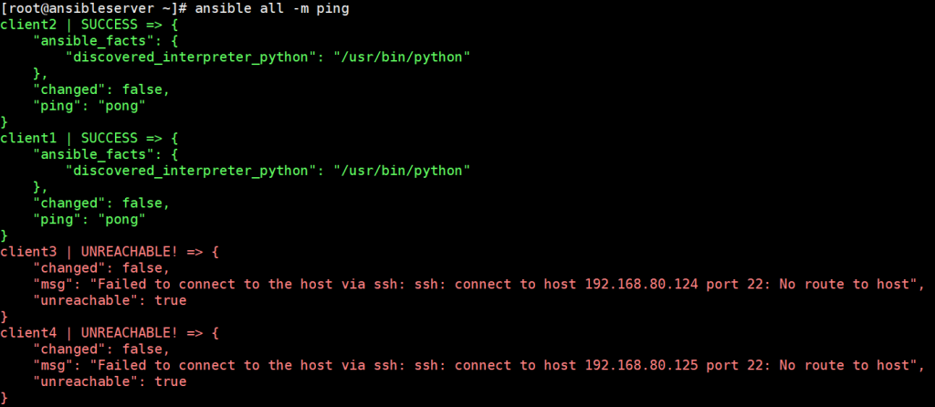Click the final closing brace of client4 output
Screen dimensions: 935x407
point(5,398)
